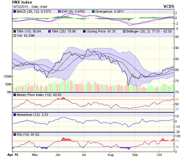Select the Momentum (12) legend swatch
Viewport: 186px width, 161px height.
click(x=14, y=115)
